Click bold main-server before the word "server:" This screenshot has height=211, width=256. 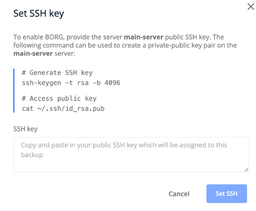[33, 53]
